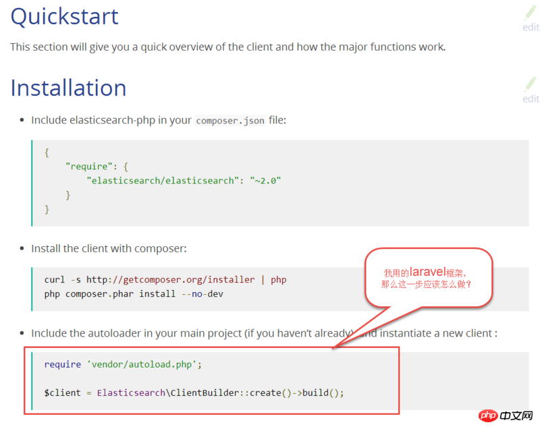Click the Installation heading

click(68, 88)
